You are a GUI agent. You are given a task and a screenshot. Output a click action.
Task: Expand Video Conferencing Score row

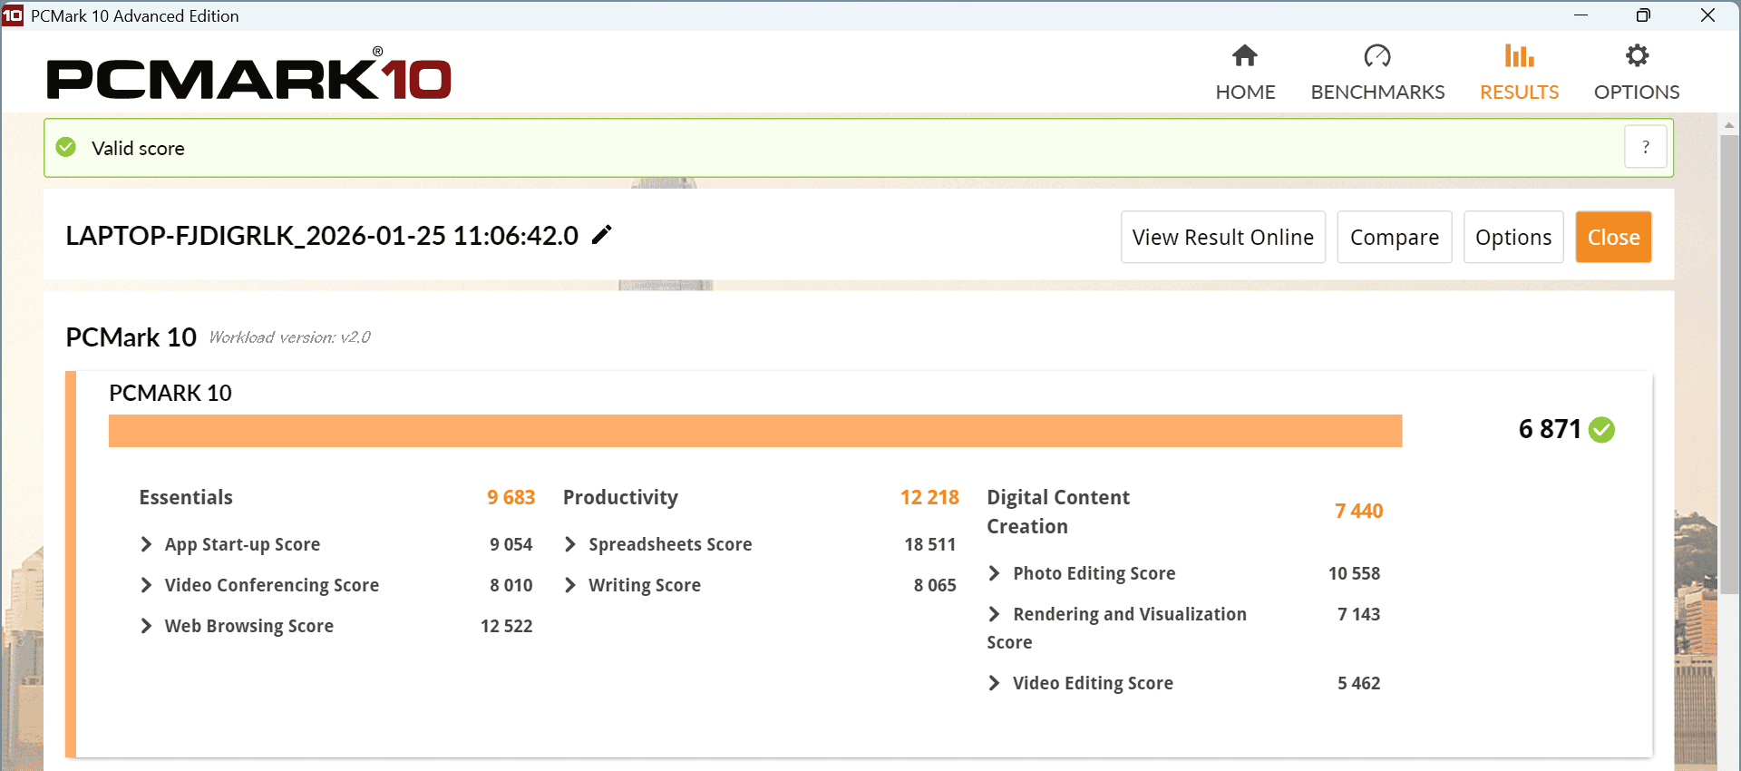(x=146, y=585)
